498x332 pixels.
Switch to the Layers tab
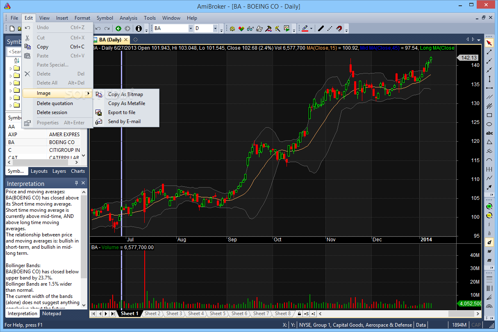(59, 171)
